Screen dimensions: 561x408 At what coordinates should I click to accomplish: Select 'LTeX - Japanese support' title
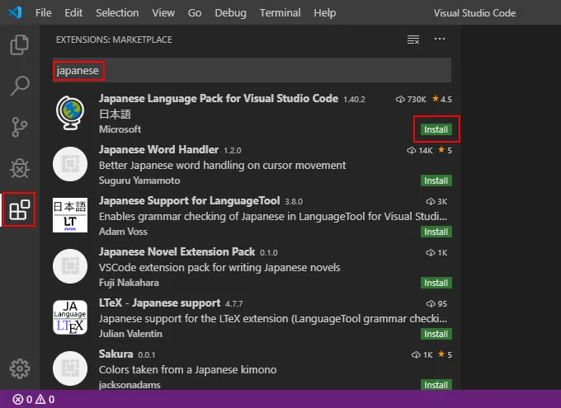159,302
